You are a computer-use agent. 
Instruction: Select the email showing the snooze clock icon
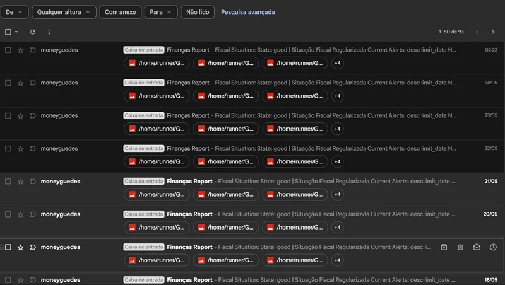point(8,247)
